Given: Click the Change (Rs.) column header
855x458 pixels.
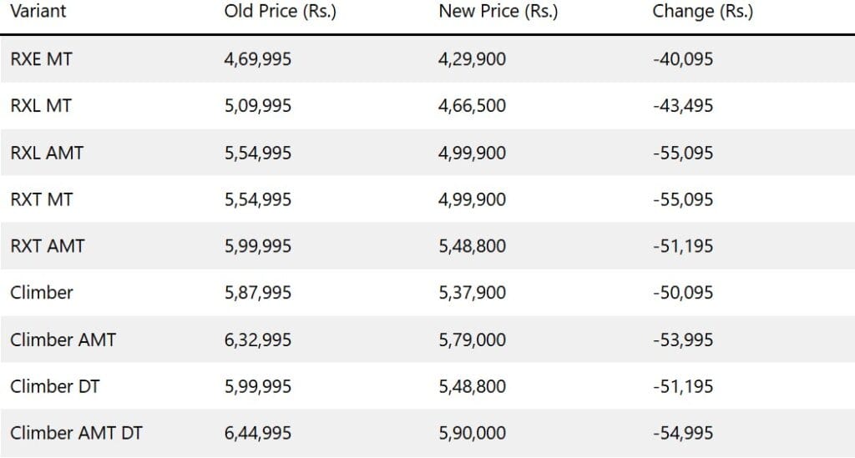Looking at the screenshot, I should pos(702,12).
